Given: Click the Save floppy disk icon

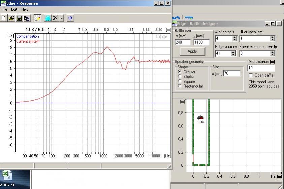Looking at the screenshot, I should [19, 18].
